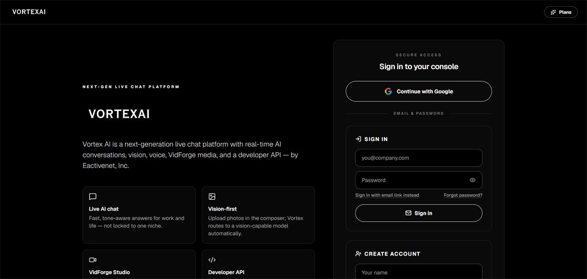Image resolution: width=587 pixels, height=279 pixels.
Task: Select the Vision-first card title
Action: pos(223,209)
